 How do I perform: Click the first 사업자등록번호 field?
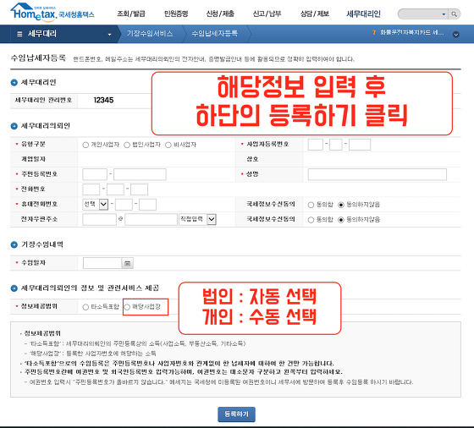click(315, 145)
